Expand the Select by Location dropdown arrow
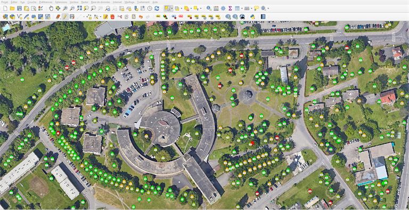Screen dimensions: 409x210 [200, 9]
